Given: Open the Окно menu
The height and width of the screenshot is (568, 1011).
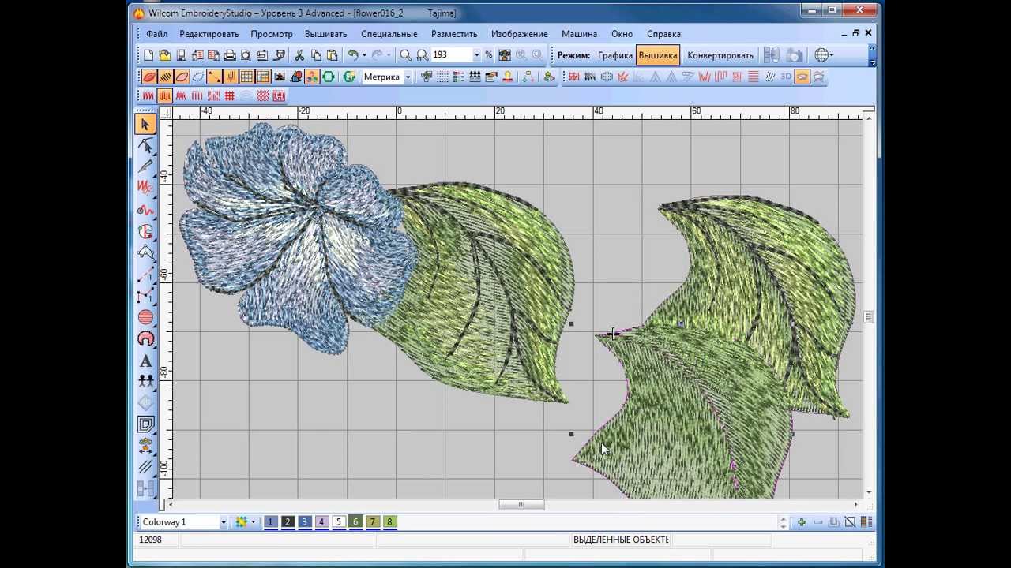Looking at the screenshot, I should [x=622, y=34].
